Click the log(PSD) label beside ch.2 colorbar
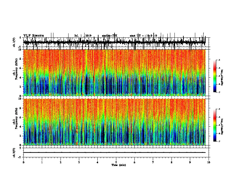The image size is (235, 182). tap(222, 126)
